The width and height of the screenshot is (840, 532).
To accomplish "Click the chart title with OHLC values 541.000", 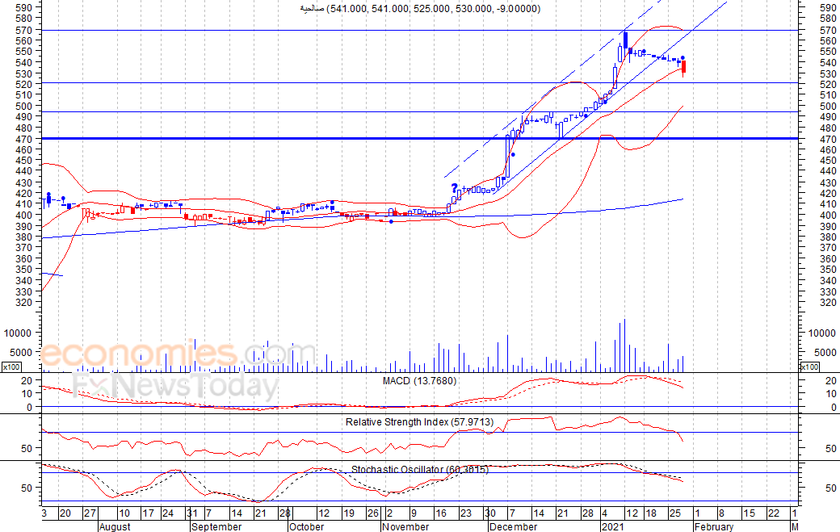I will pyautogui.click(x=420, y=9).
